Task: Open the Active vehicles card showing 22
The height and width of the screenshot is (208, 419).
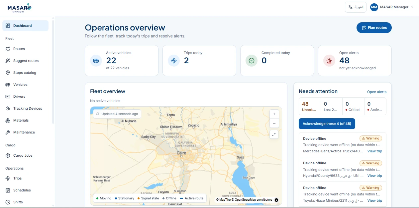Action: coord(122,61)
